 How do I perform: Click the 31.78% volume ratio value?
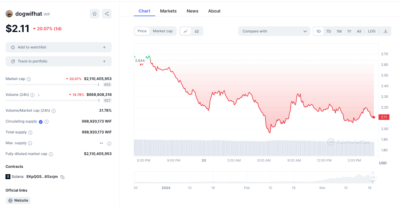pyautogui.click(x=105, y=110)
